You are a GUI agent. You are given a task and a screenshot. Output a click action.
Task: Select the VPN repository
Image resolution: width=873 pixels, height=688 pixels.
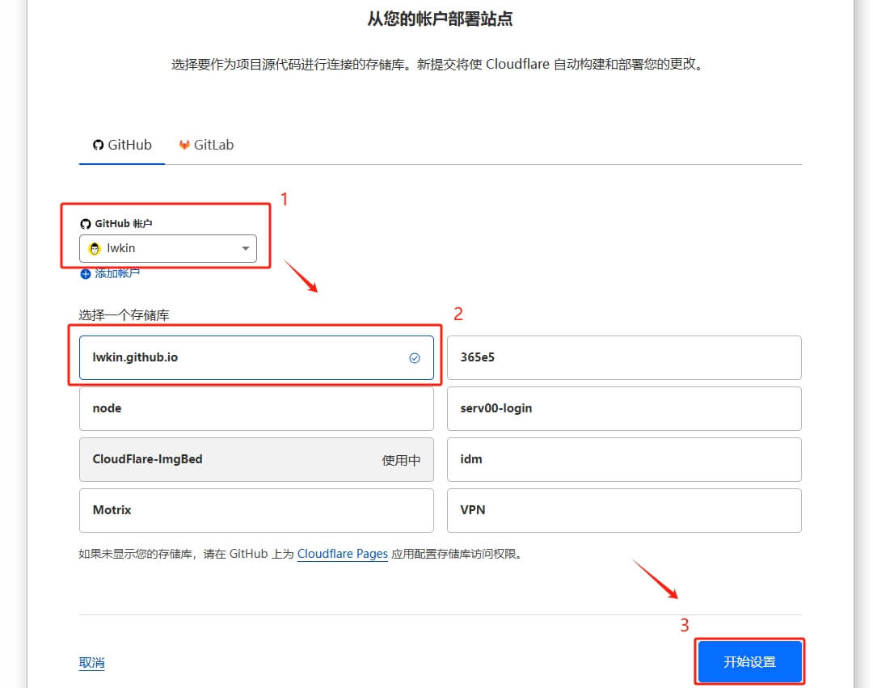[623, 511]
